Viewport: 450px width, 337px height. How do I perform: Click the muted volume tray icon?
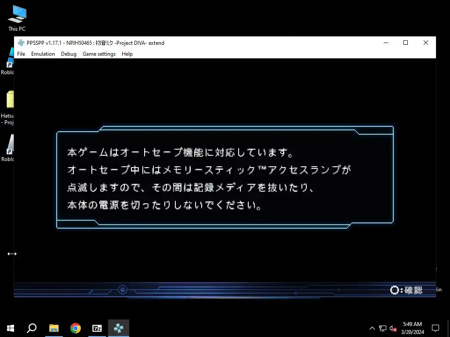coord(393,328)
